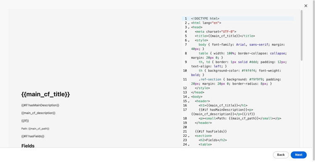The width and height of the screenshot is (315, 162).
Task: Place cursor on the DOCTYPE html line
Action: [205, 18]
